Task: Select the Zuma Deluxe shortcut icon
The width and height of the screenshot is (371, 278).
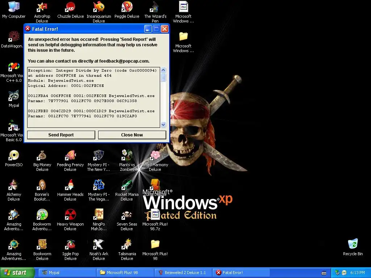Action: 155,185
